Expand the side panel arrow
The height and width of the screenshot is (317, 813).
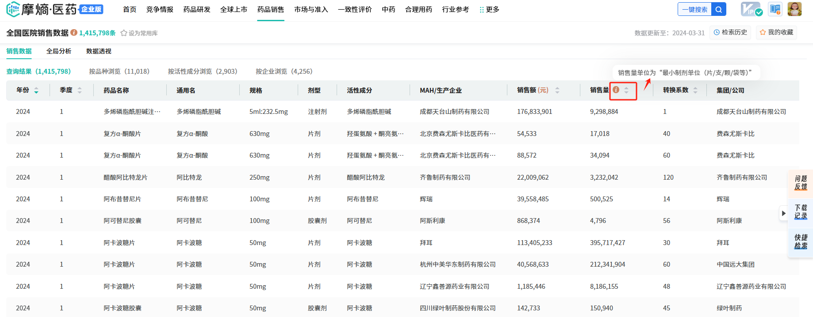pyautogui.click(x=783, y=213)
